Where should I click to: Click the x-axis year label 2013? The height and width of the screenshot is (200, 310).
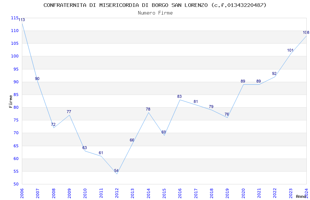pyautogui.click(x=132, y=193)
